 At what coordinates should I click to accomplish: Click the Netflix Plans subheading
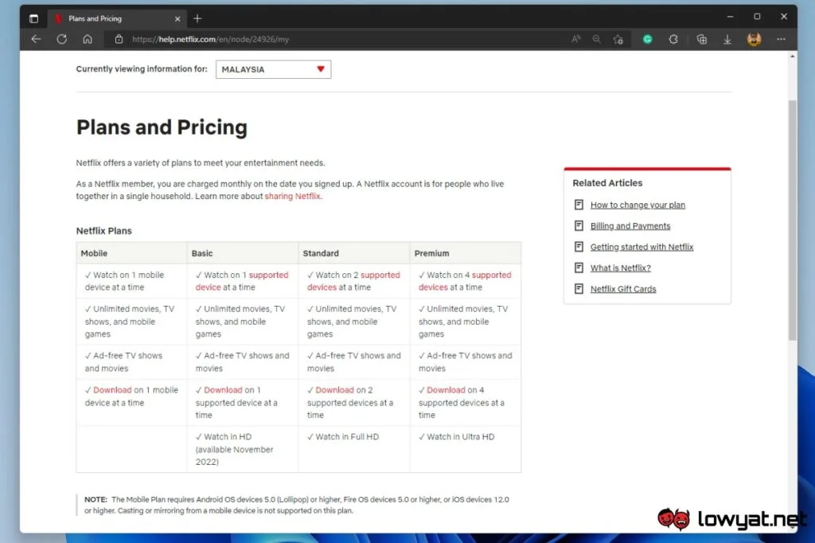pos(104,231)
